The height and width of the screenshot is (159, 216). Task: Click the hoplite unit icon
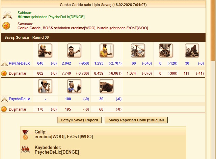107,50
